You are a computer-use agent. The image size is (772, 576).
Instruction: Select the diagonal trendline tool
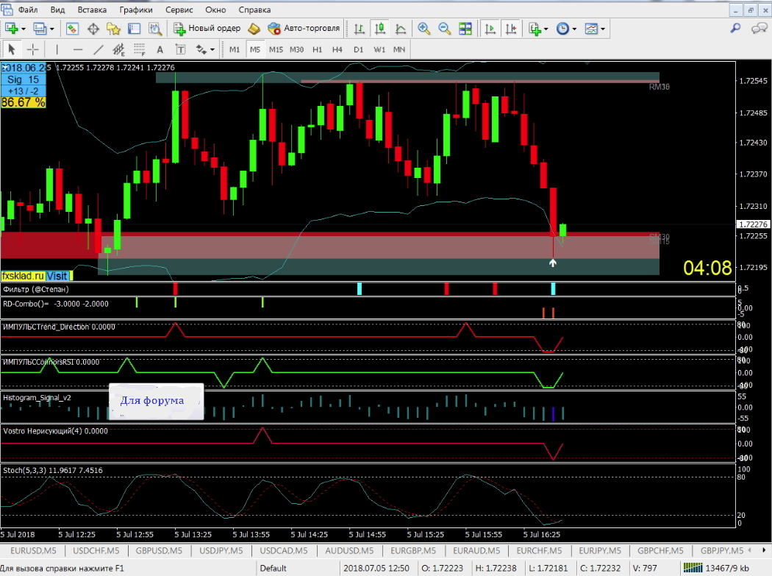(99, 49)
